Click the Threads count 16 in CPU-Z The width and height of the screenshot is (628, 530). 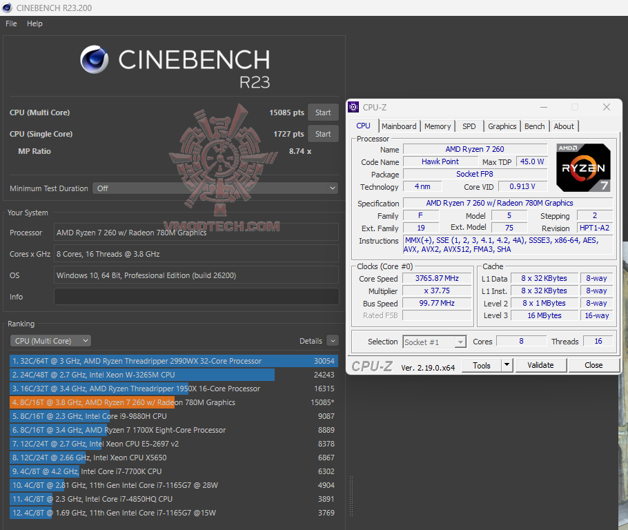point(598,342)
